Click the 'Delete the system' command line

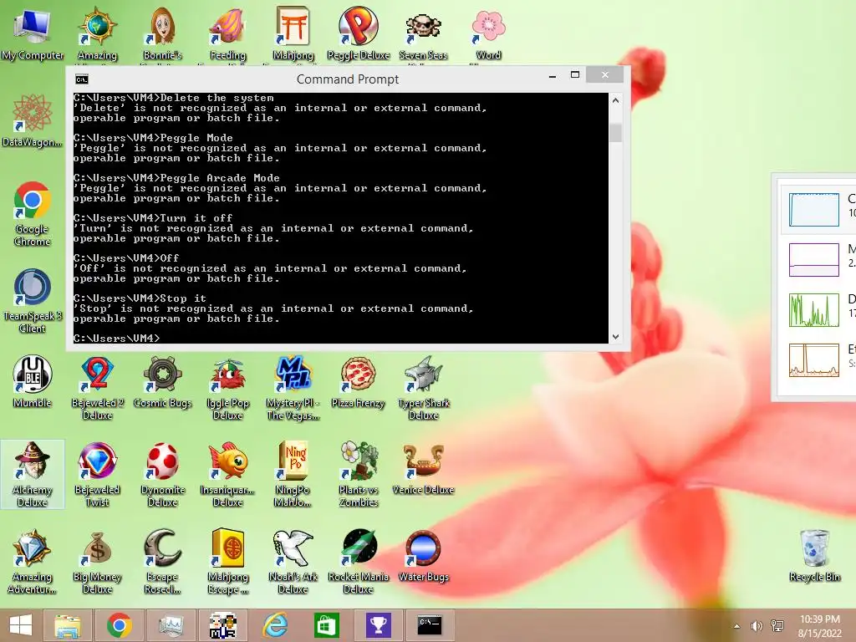tap(174, 98)
